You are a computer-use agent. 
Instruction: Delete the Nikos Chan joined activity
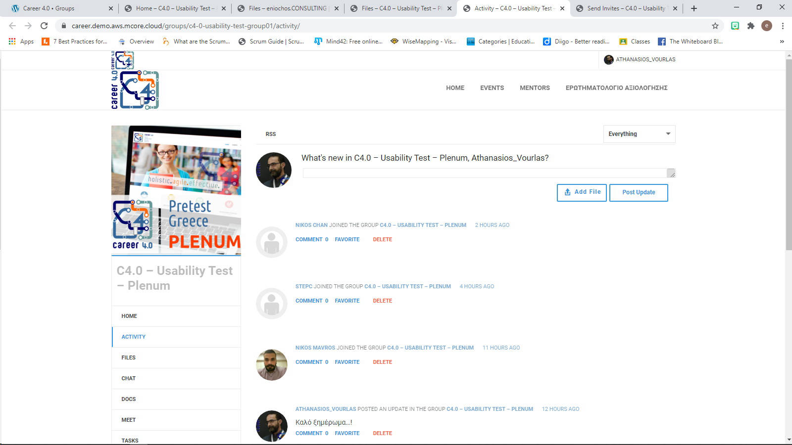(382, 239)
